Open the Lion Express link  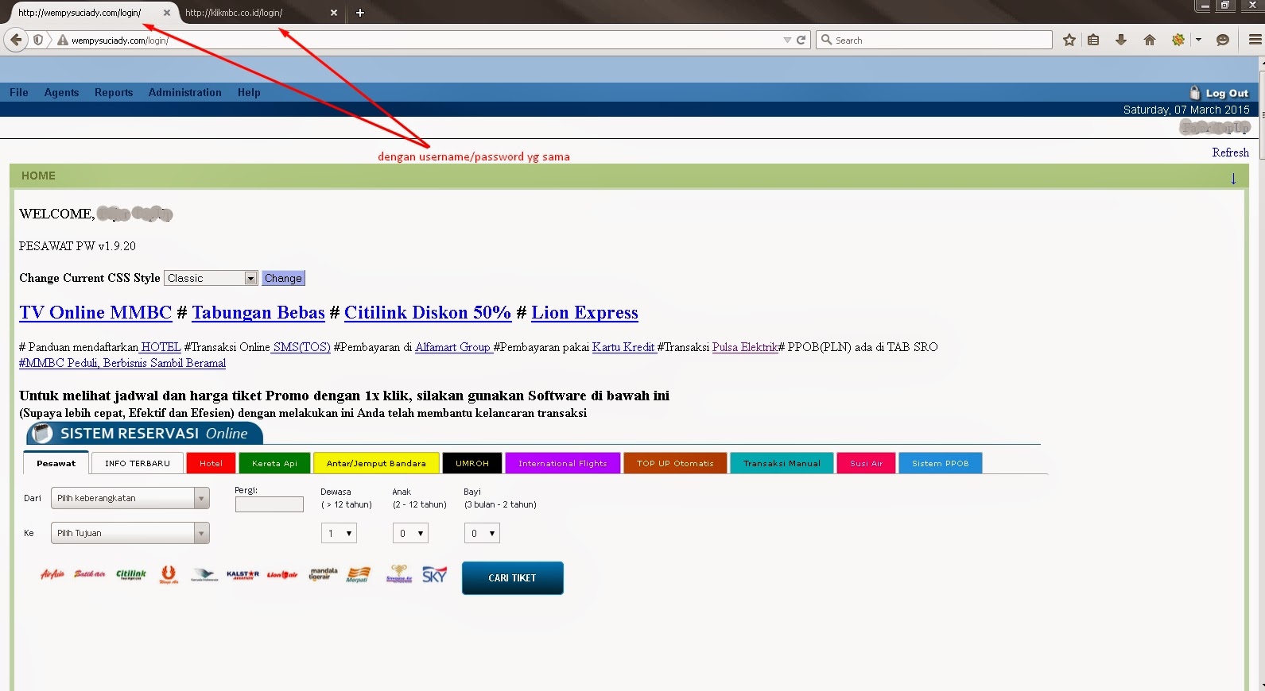[x=584, y=313]
